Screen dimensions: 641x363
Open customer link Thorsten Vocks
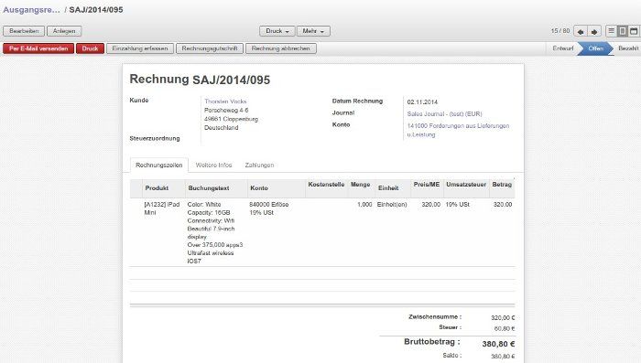tap(225, 101)
